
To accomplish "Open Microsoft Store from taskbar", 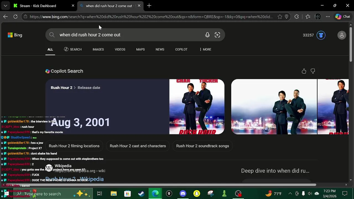I will point(127,194).
